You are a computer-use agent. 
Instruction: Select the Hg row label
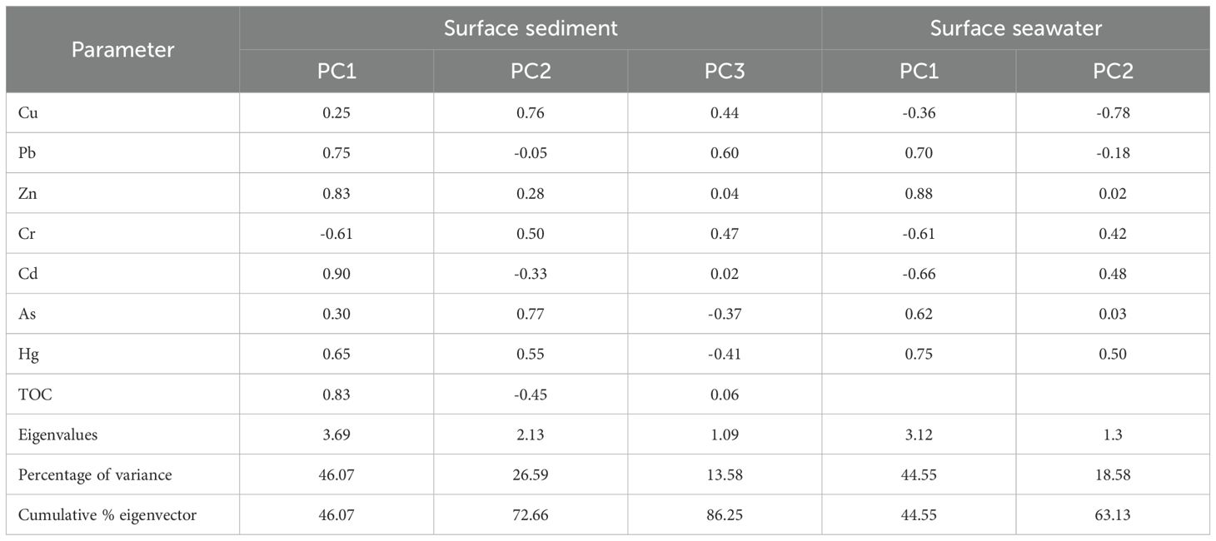[28, 355]
